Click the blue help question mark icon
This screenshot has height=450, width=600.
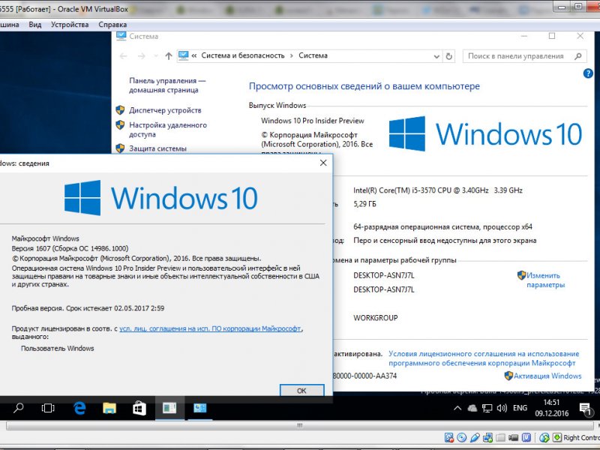588,73
